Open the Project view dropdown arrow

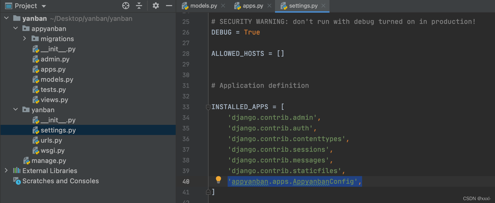[x=44, y=6]
